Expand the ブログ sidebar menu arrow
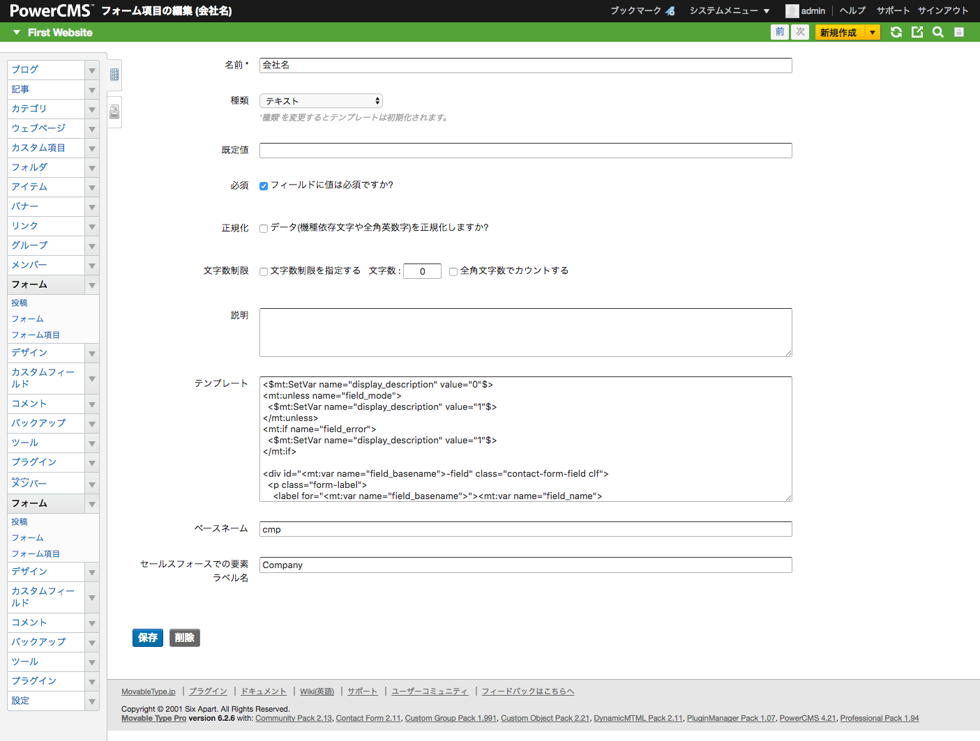The height and width of the screenshot is (741, 980). (91, 70)
